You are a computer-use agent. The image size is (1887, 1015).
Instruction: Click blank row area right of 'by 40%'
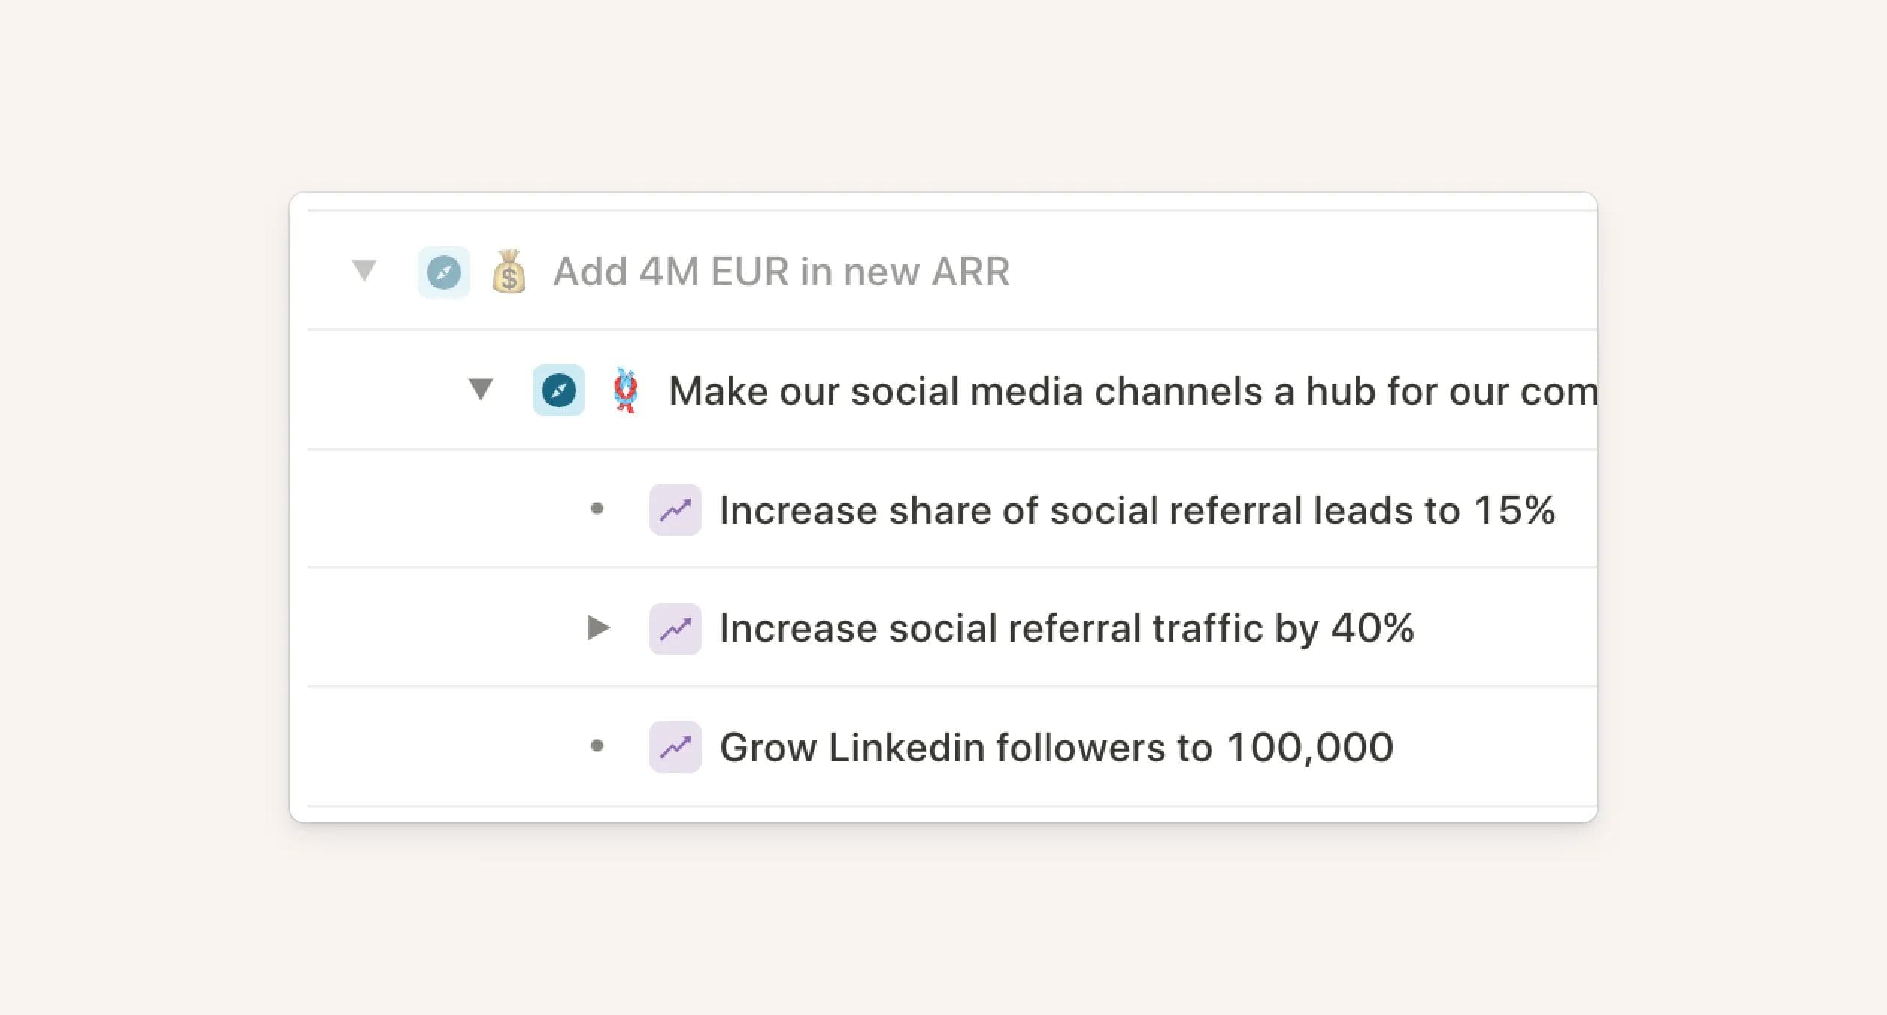pyautogui.click(x=1508, y=628)
